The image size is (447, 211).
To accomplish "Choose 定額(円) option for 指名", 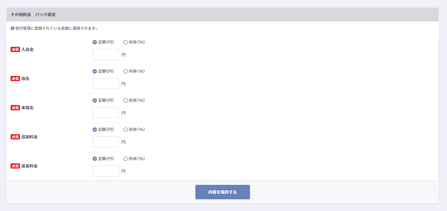I will 95,71.
